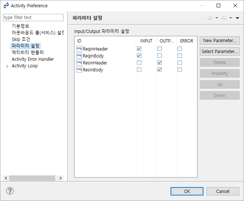This screenshot has width=244, height=201.
Task: Dismiss dialog with Cancel button
Action: click(223, 191)
